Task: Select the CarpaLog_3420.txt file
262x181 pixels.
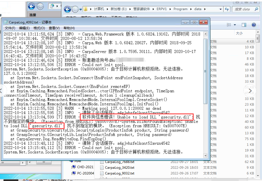Action: click(120, 168)
